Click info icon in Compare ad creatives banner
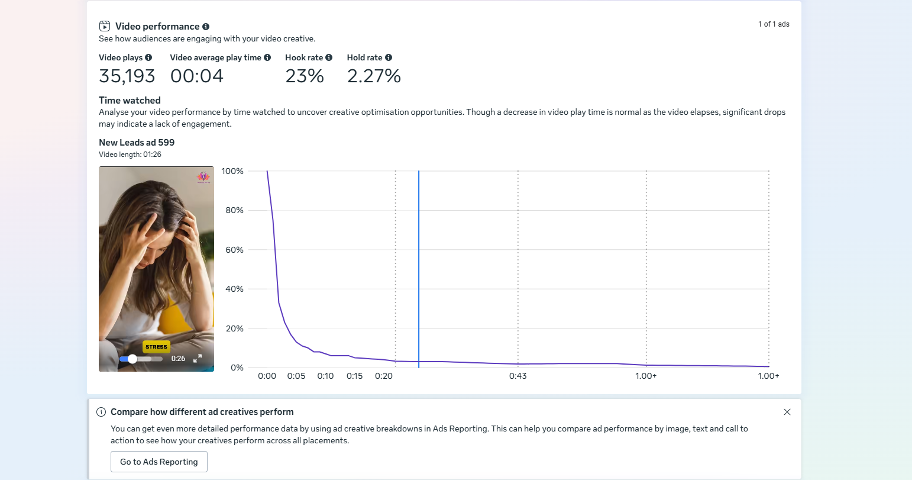This screenshot has height=480, width=912. (101, 412)
